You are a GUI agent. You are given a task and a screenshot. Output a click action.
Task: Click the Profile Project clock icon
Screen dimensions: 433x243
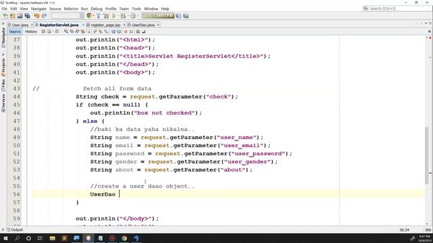coord(133,16)
